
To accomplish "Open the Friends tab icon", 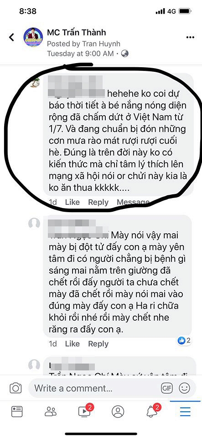I will coord(51,411).
